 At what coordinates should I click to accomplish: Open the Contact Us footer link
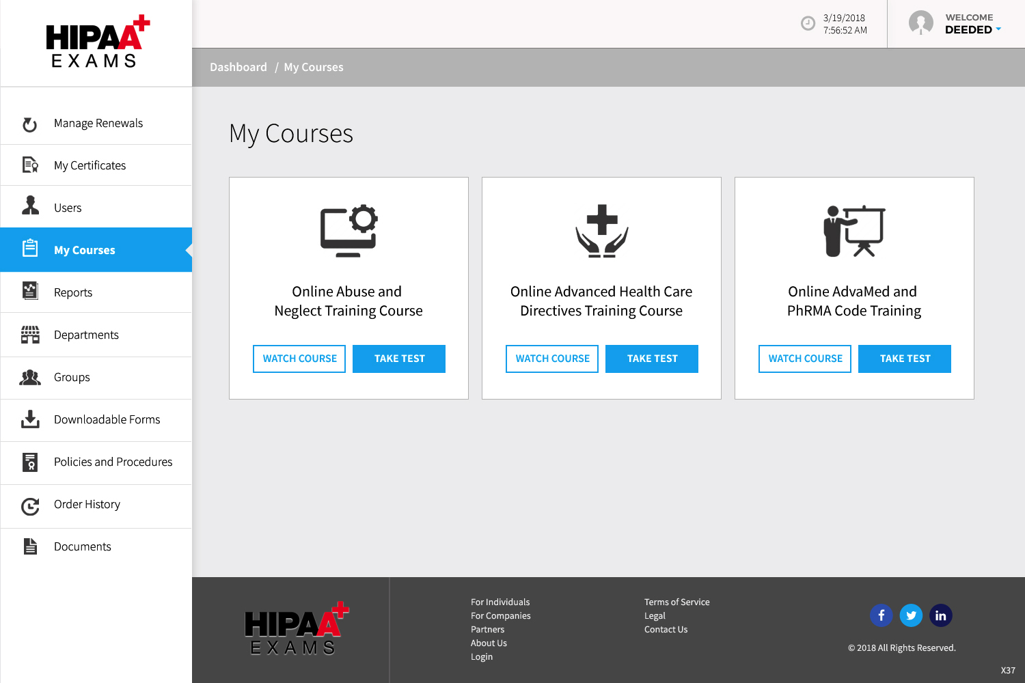pos(666,629)
